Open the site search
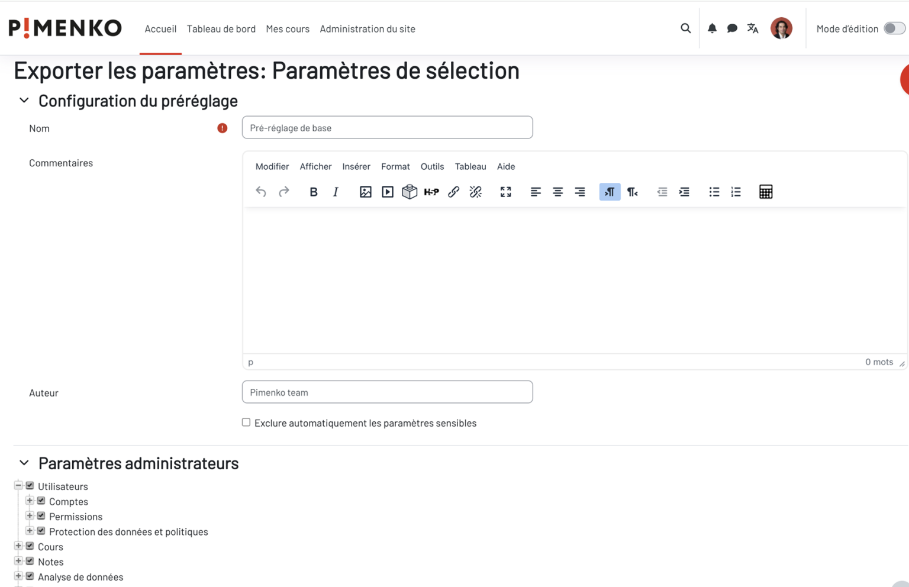The image size is (909, 587). [685, 28]
